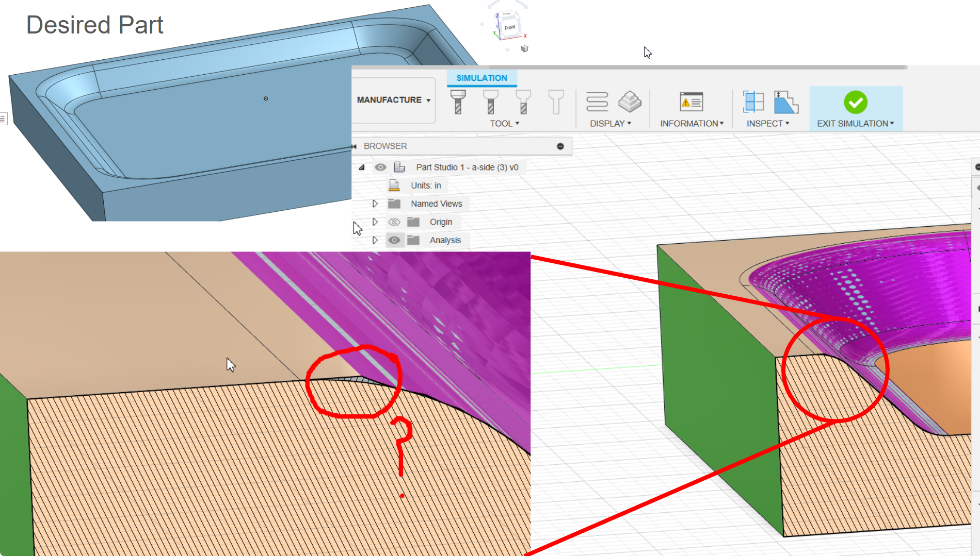This screenshot has height=556, width=980.
Task: Click the Part Studio component icon
Action: pyautogui.click(x=399, y=167)
